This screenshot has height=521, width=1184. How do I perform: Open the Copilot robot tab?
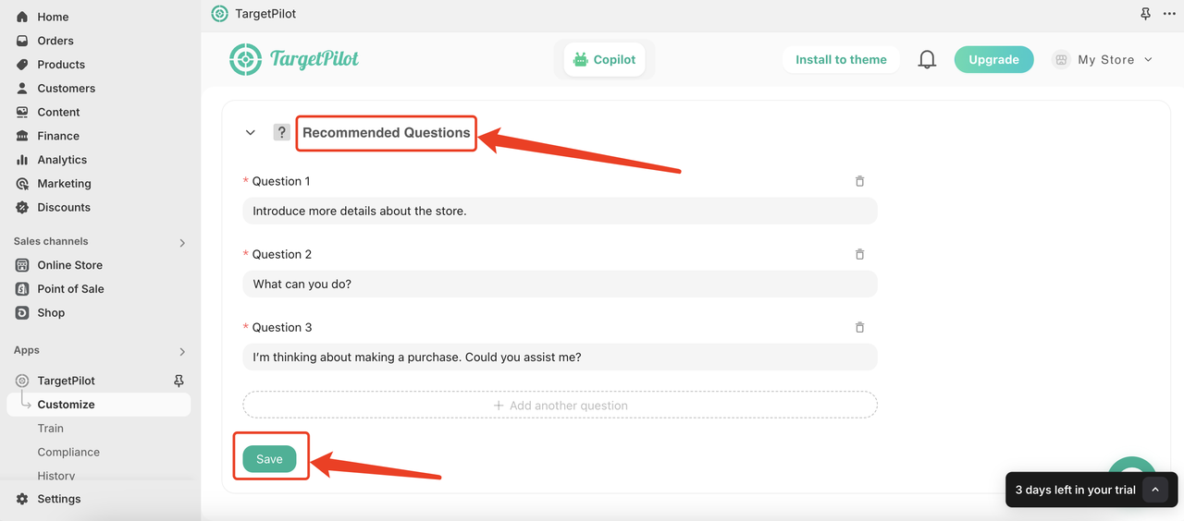[605, 59]
